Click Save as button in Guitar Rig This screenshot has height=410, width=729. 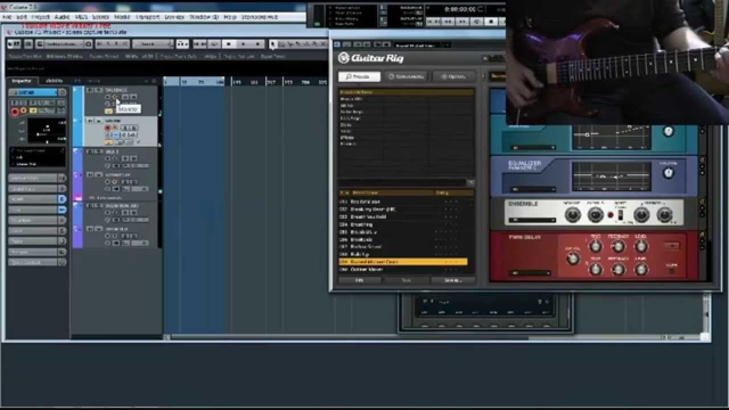[453, 280]
